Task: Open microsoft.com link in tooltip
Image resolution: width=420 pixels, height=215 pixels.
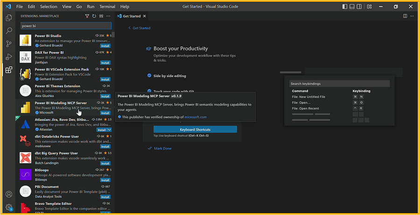Action: (196, 117)
